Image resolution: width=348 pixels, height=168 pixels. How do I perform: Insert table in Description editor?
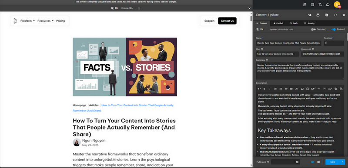[291, 89]
